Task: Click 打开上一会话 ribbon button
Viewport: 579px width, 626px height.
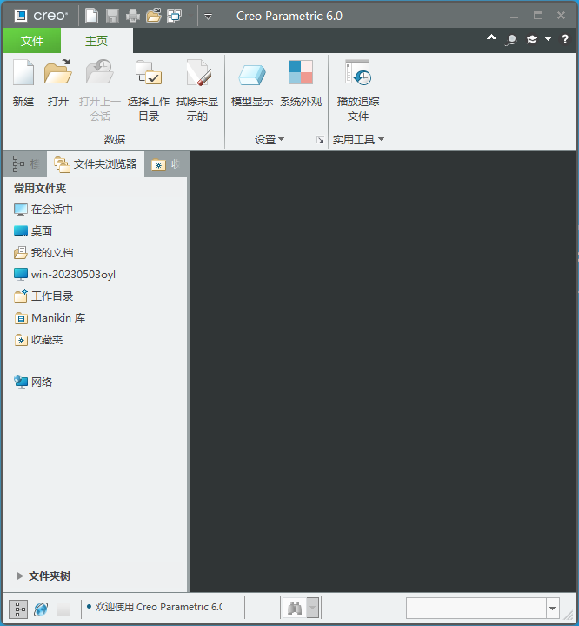Action: [x=99, y=90]
